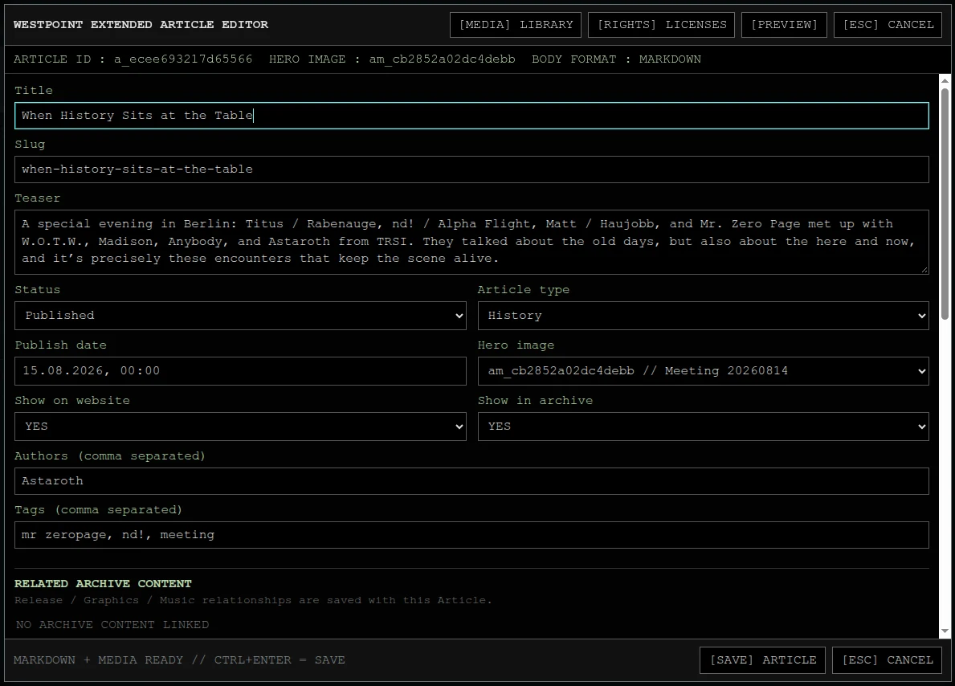Open the Status dropdown showing Published
The height and width of the screenshot is (686, 955).
click(x=241, y=316)
